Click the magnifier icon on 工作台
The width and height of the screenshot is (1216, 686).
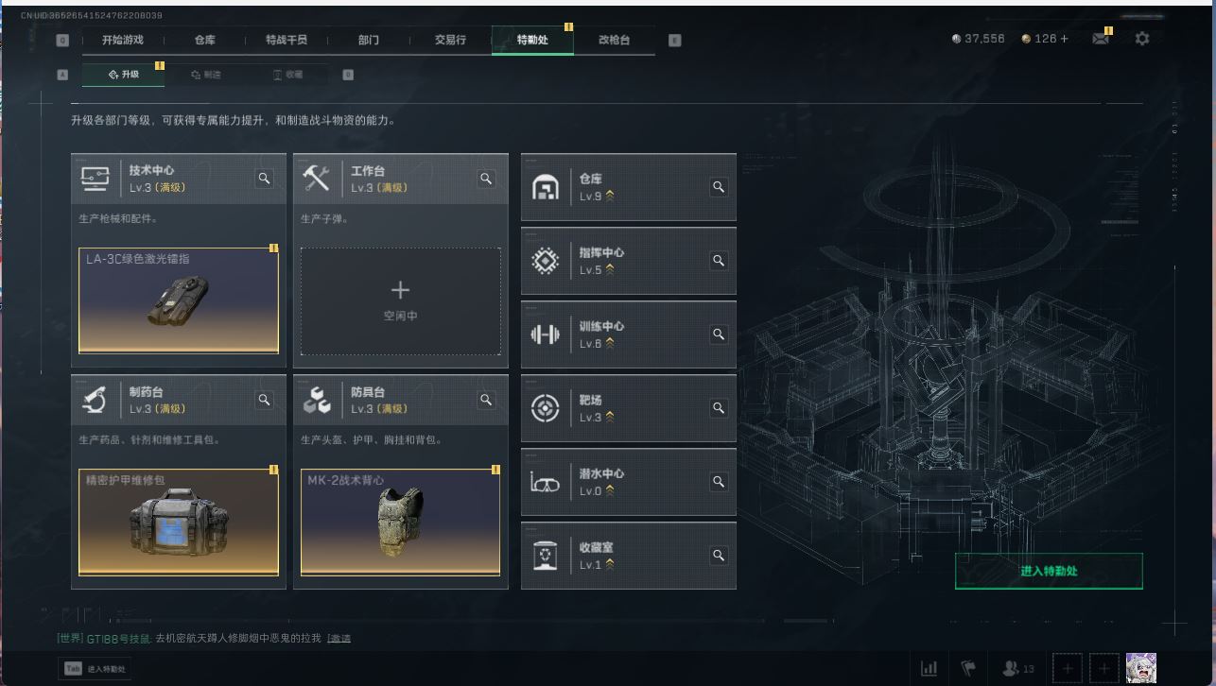pos(486,179)
